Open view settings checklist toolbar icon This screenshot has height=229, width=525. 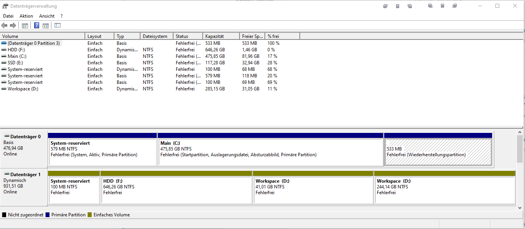tap(58, 25)
